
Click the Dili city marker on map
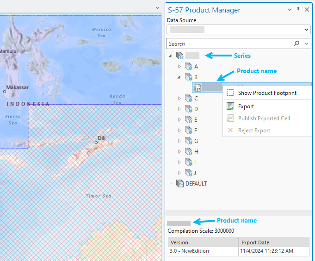96,143
